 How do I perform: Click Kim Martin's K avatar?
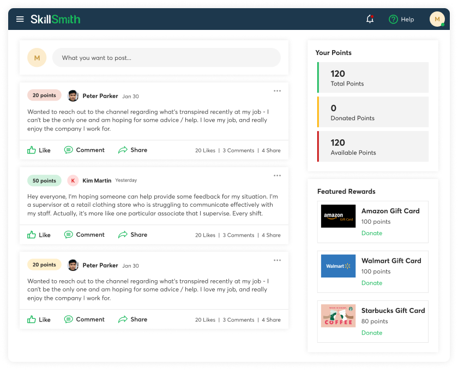pos(73,181)
